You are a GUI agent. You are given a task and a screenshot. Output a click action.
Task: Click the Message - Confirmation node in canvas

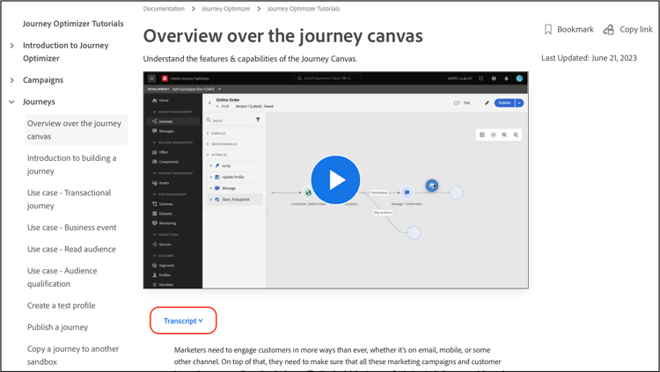(x=407, y=193)
